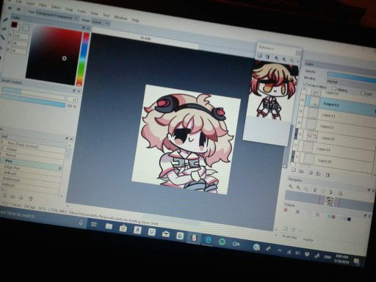
Task: Hide Layer25 using its visibility toggle
Action: [300, 134]
